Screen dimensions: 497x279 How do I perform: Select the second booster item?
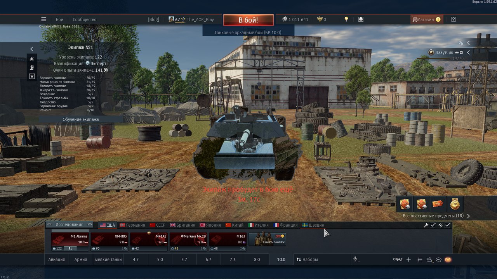pyautogui.click(x=421, y=204)
